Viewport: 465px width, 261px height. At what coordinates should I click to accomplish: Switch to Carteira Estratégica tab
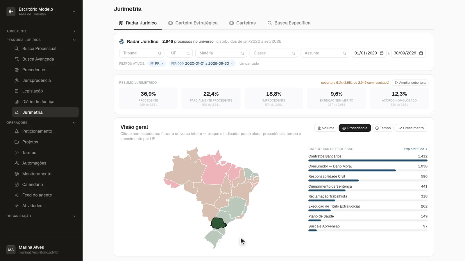coord(193,23)
